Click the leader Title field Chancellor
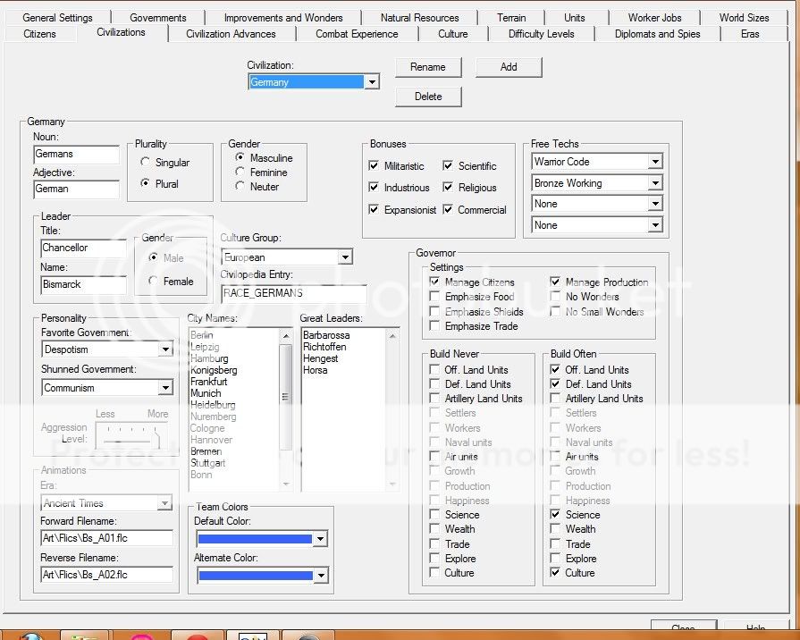 tap(83, 248)
